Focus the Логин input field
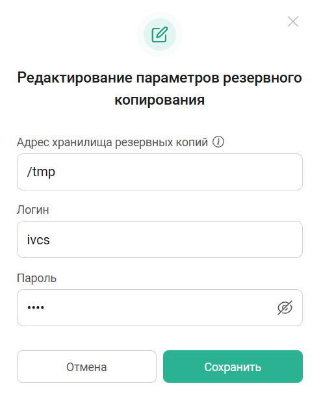 pos(160,239)
